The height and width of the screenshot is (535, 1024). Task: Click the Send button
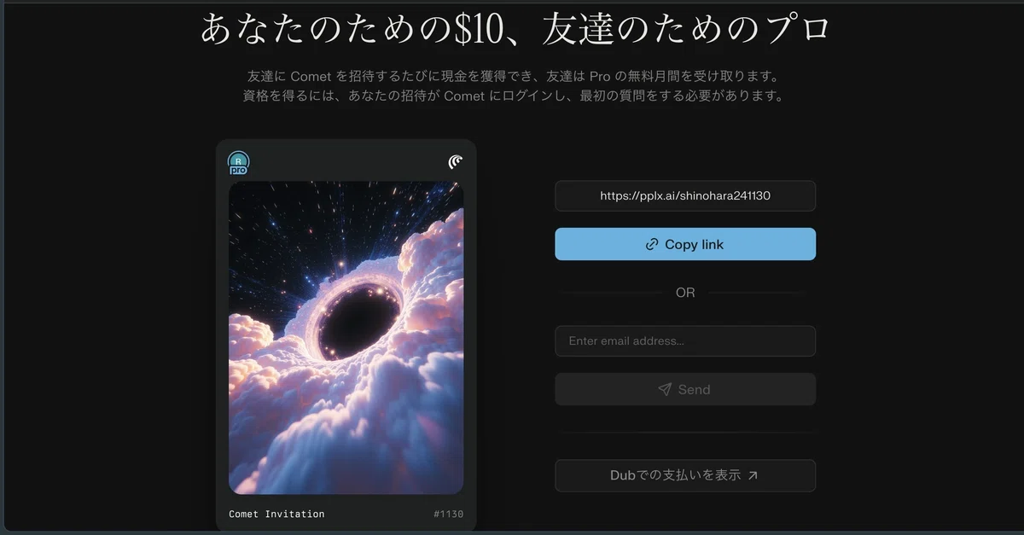pyautogui.click(x=685, y=389)
